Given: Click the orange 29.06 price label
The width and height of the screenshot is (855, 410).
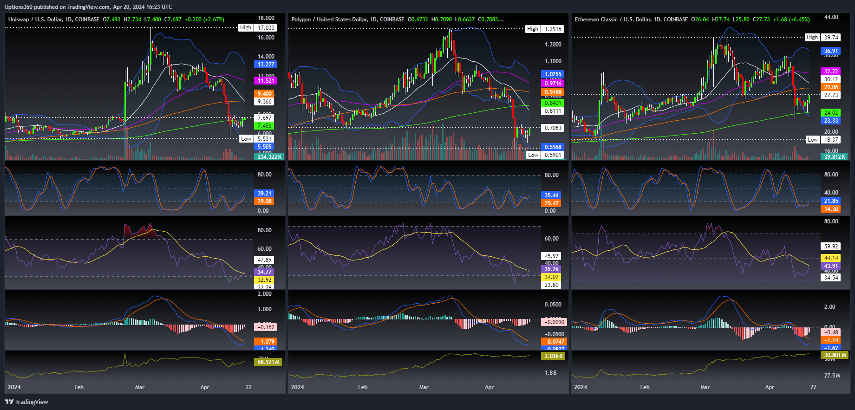Looking at the screenshot, I should (831, 87).
